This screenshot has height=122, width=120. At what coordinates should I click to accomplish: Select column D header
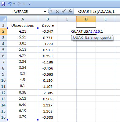coord(86,19)
